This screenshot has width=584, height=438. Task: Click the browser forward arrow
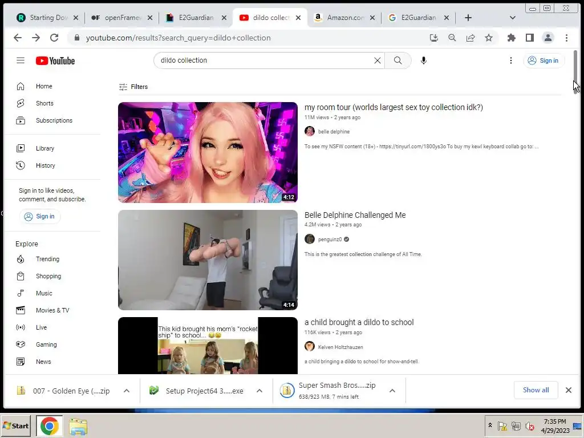tap(36, 38)
